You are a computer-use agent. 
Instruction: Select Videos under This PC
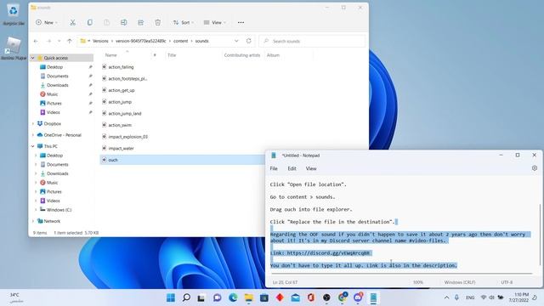pyautogui.click(x=53, y=201)
